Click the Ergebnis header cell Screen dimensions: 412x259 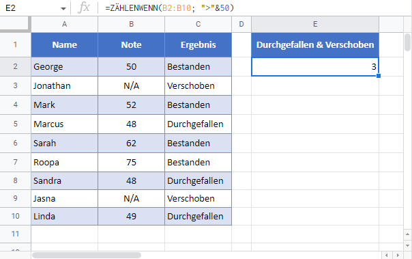point(198,45)
